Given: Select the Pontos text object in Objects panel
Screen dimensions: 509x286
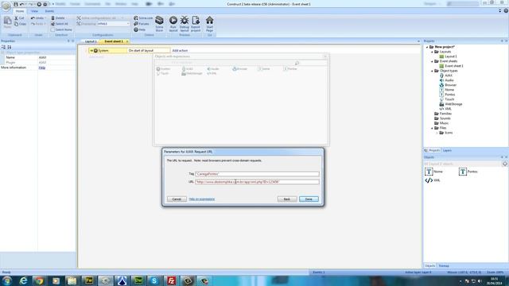Looking at the screenshot, I should coord(468,172).
